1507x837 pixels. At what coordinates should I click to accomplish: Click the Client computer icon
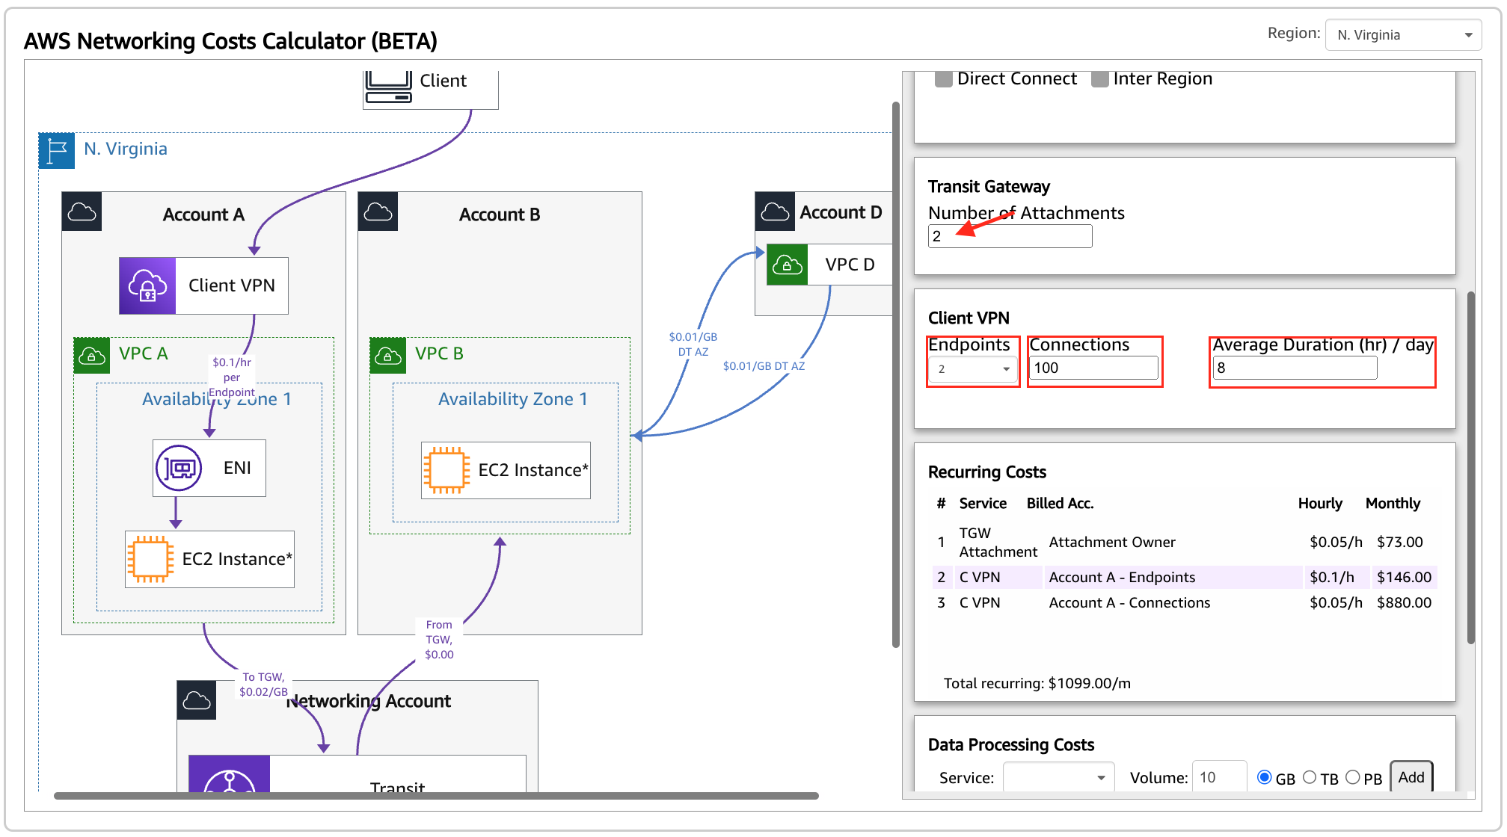tap(388, 87)
